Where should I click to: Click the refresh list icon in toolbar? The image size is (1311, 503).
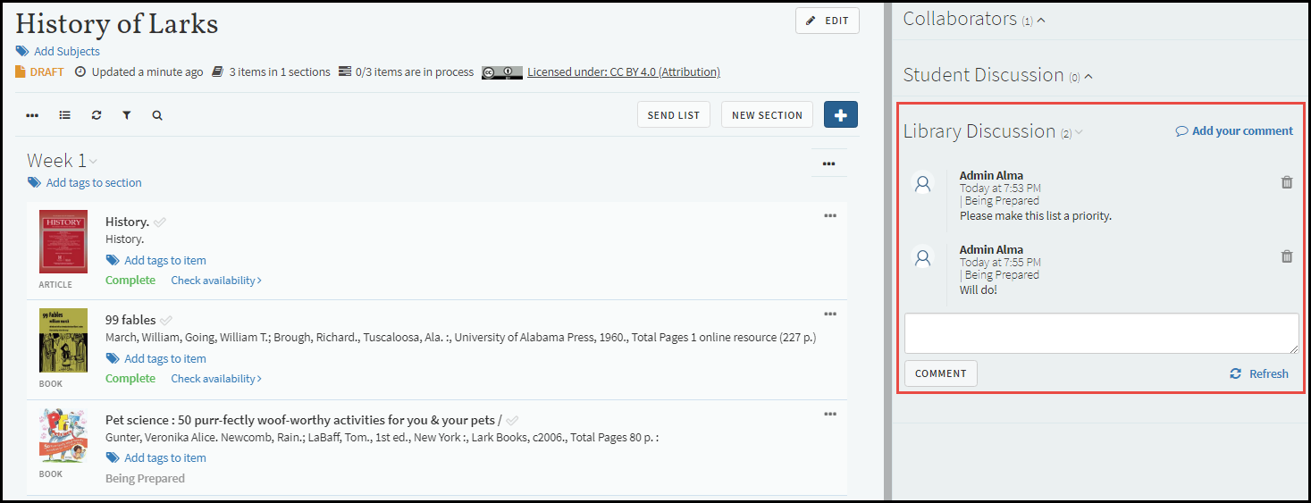97,115
